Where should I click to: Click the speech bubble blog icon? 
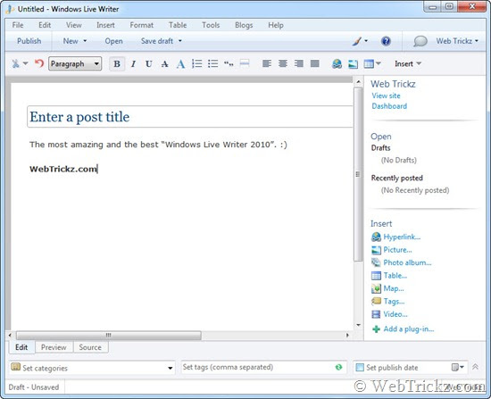pyautogui.click(x=420, y=41)
